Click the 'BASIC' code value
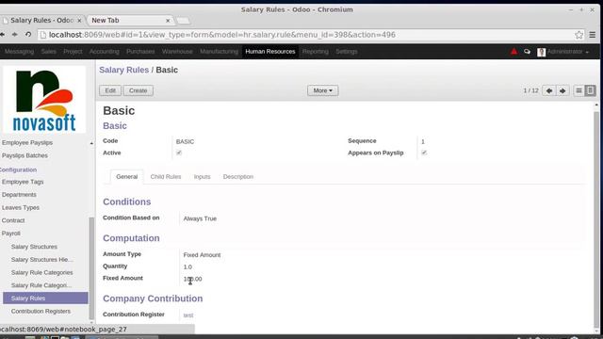 (x=185, y=142)
